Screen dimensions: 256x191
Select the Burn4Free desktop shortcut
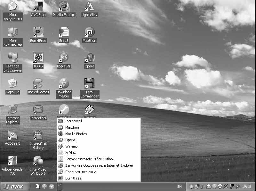[38, 35]
